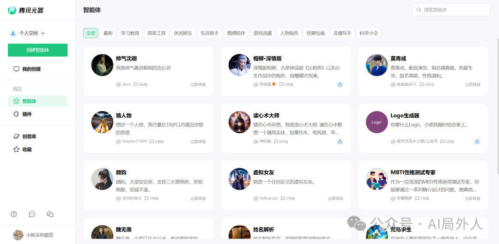
Task: Click the 顾昀 card title
Action: click(121, 173)
